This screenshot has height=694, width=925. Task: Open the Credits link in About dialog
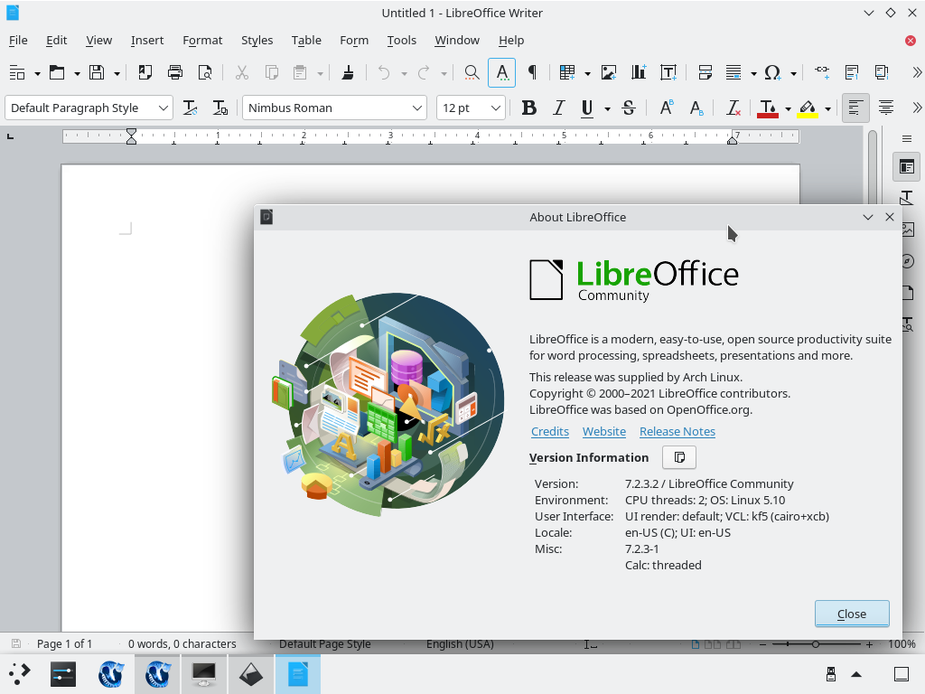pyautogui.click(x=550, y=431)
